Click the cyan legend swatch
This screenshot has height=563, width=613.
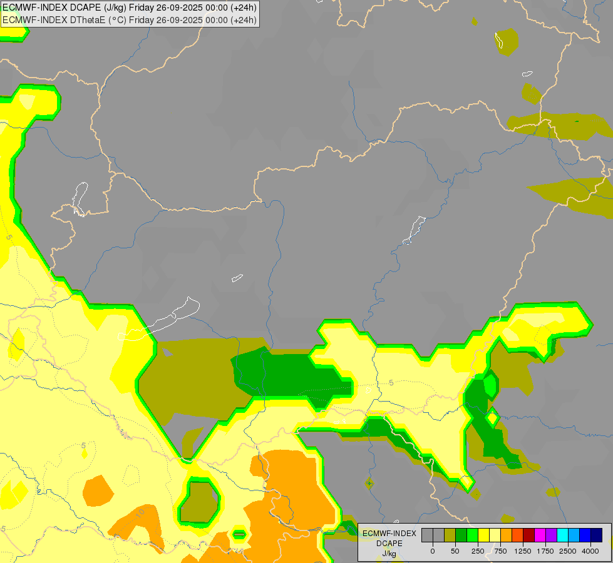pos(562,535)
